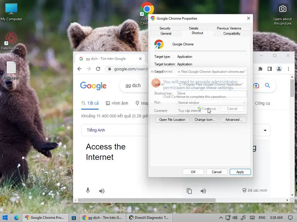This screenshot has width=297, height=222.
Task: Copy the translation with the copy icon
Action: 189,191
